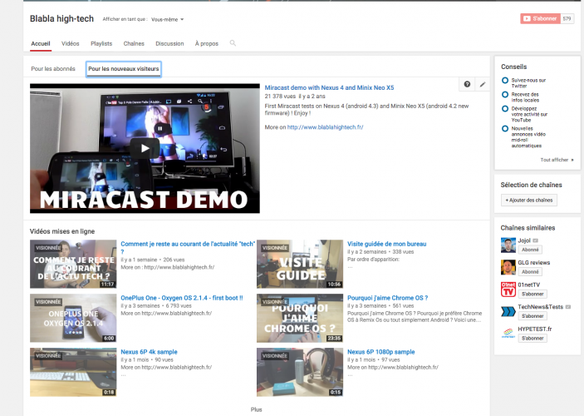Open 'Nexus 6P 4k sample' title
Image resolution: width=584 pixels, height=416 pixels.
(149, 352)
